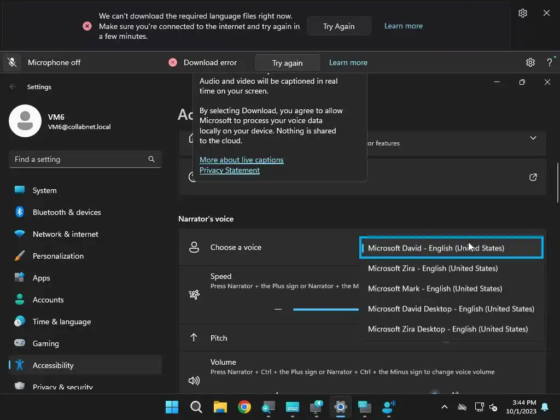
Task: Open Bluetooth & devices category
Action: [85, 212]
